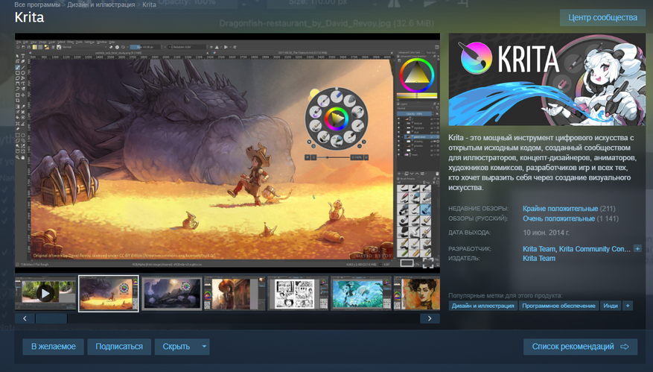Image resolution: width=653 pixels, height=372 pixels.
Task: Open developer link "Krita Community Con…"
Action: pyautogui.click(x=594, y=249)
